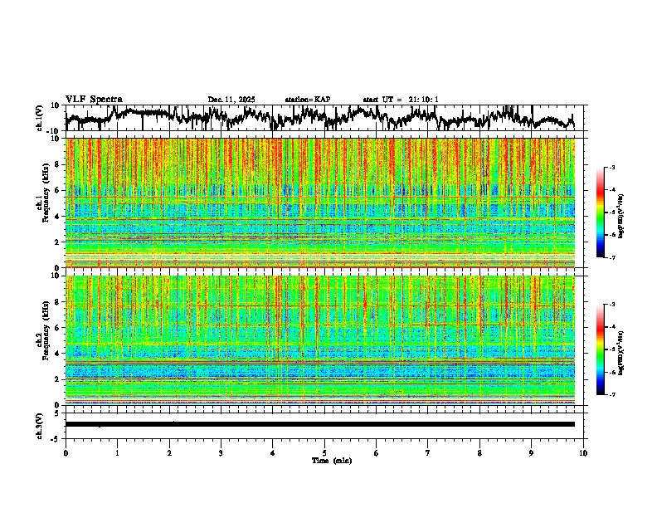Click the "-7" label on ch.1 color scale
This screenshot has width=657, height=508.
(x=611, y=257)
